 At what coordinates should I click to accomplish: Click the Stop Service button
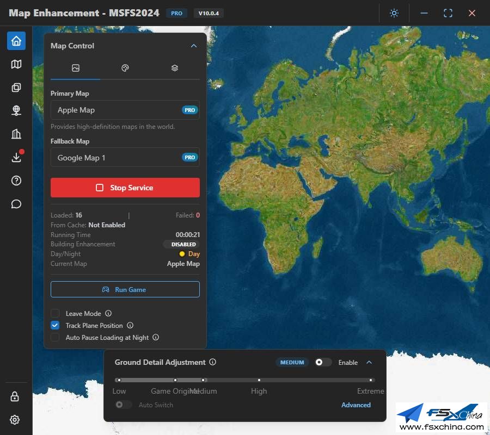coord(125,188)
